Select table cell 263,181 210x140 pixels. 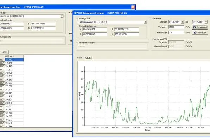(14, 93)
